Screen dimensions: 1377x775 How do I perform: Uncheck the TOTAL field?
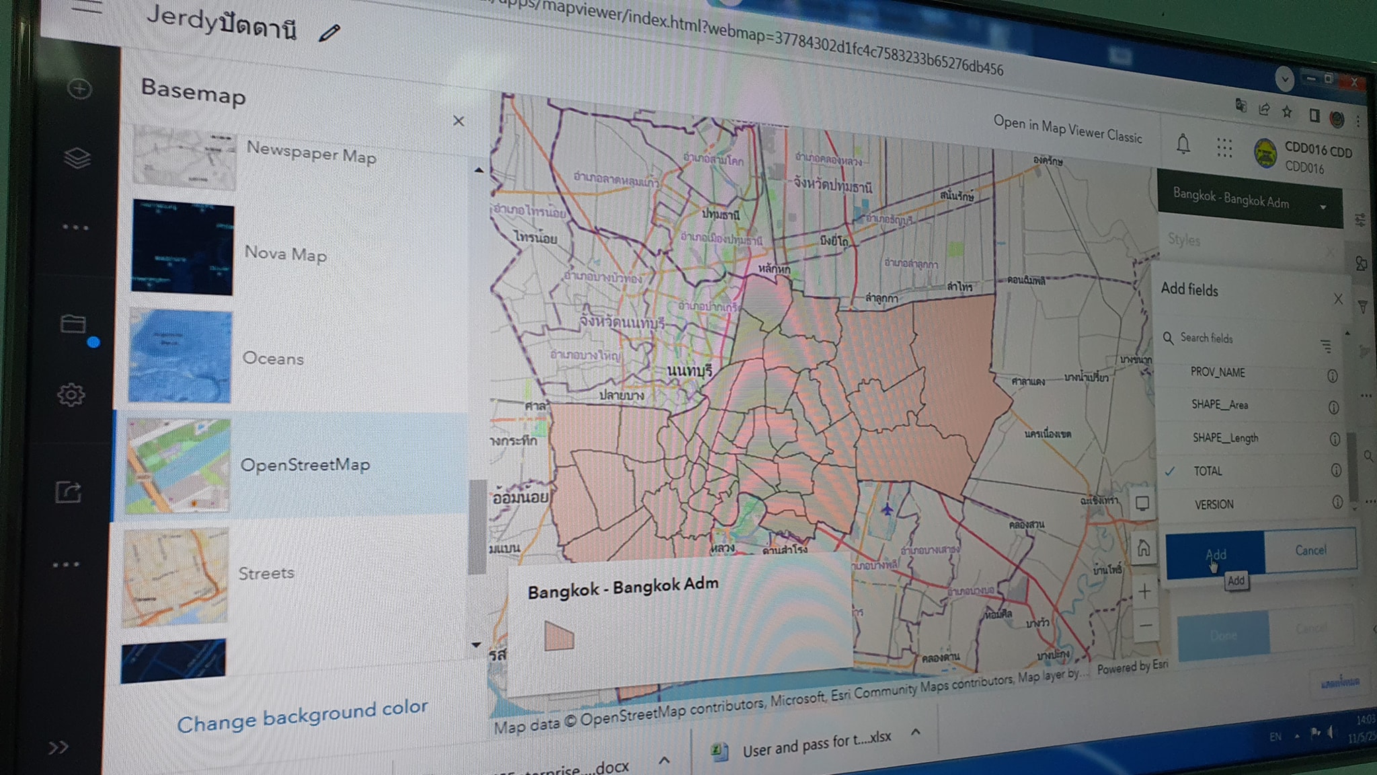coord(1208,471)
